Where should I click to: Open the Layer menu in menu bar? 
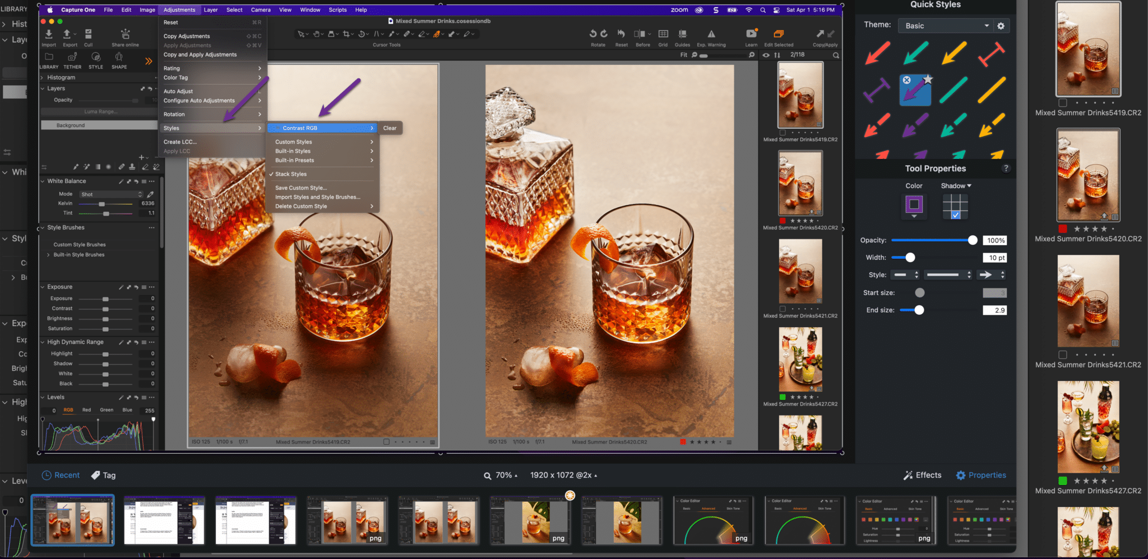pos(211,10)
